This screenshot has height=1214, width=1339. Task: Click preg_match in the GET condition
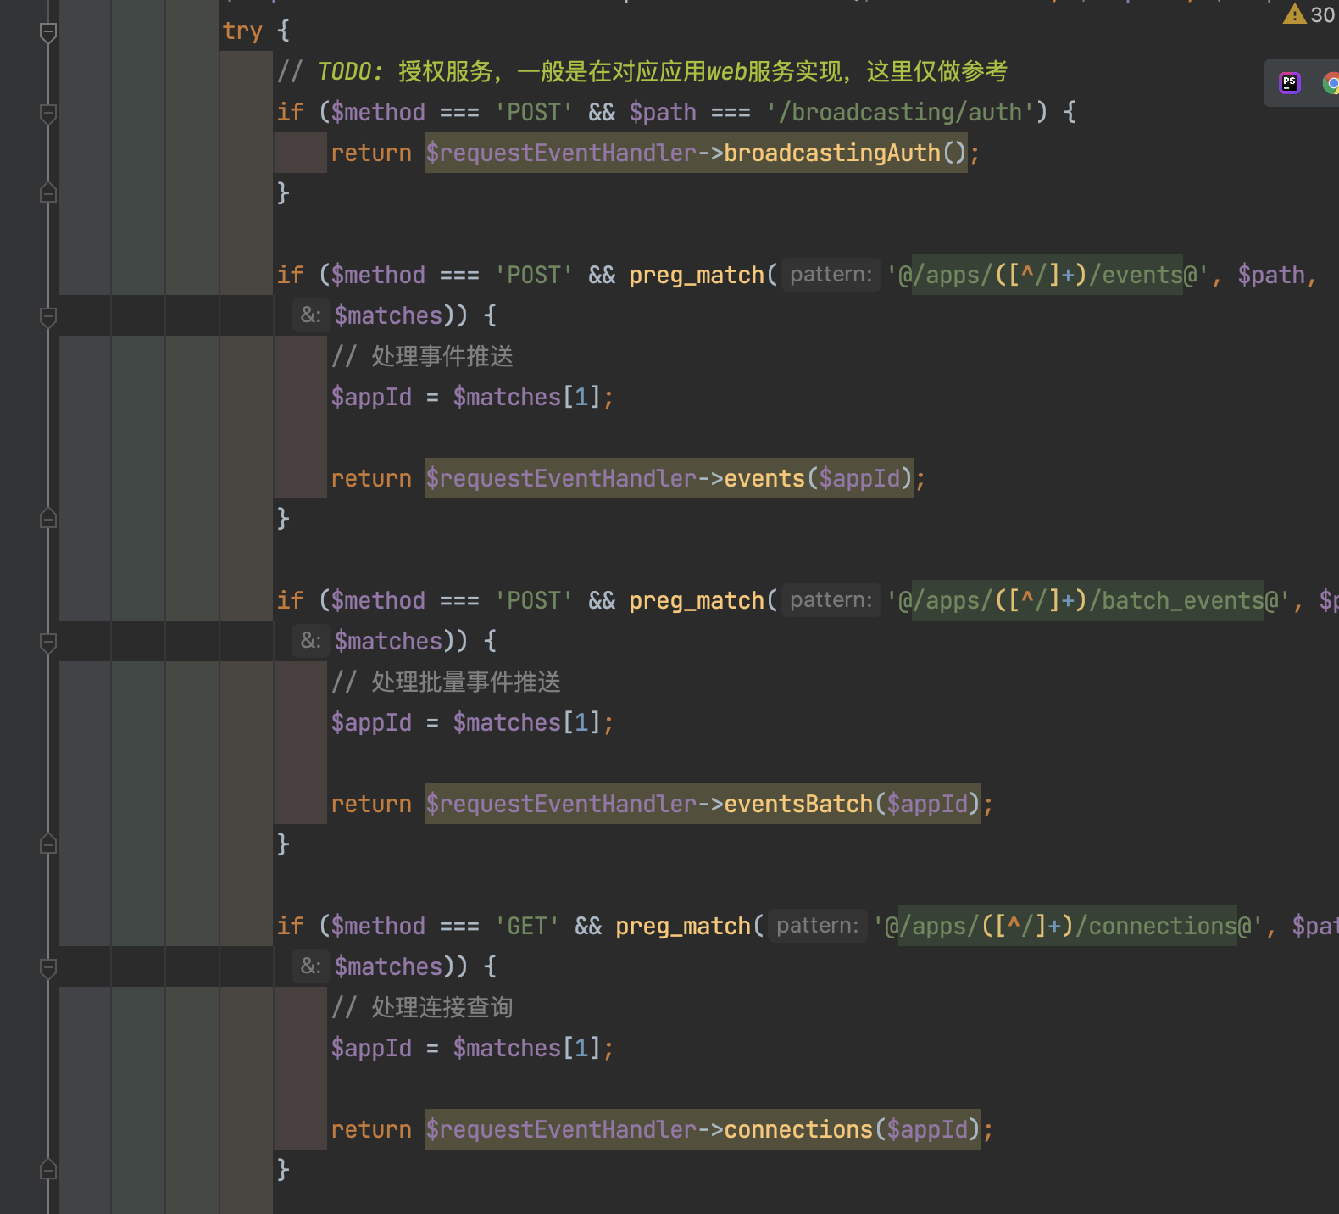(x=683, y=926)
